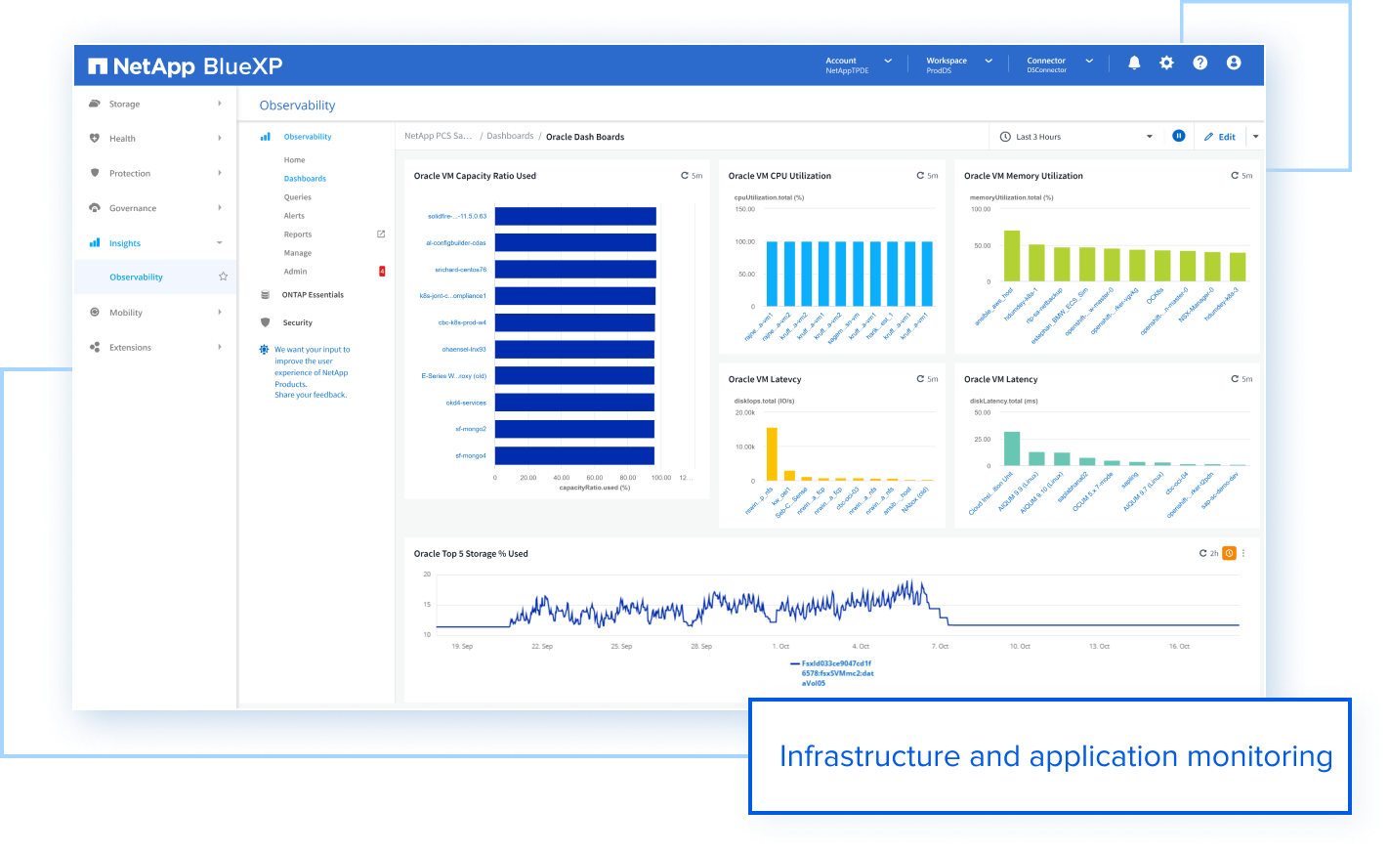Open the caret dropdown next to Edit
Viewport: 1389px width, 852px height.
click(1256, 137)
